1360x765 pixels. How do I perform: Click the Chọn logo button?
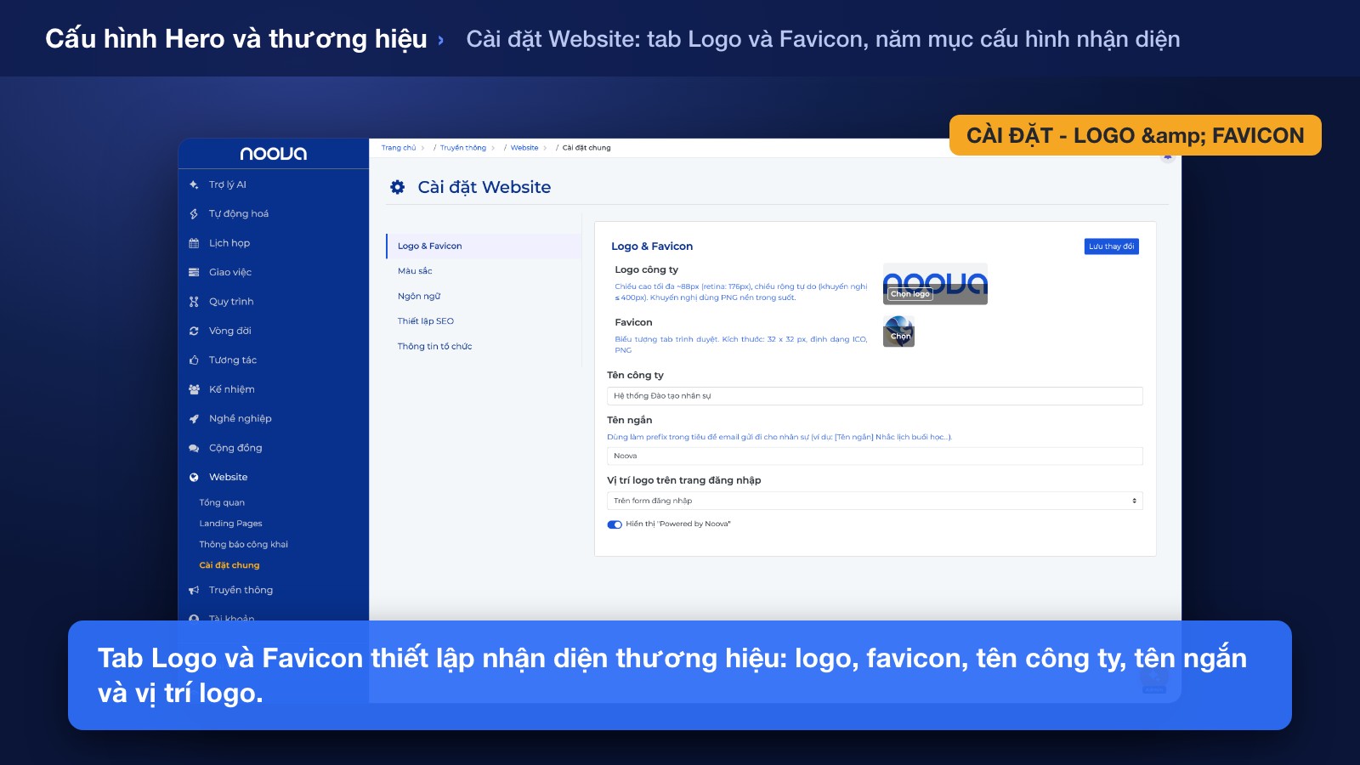tap(910, 294)
